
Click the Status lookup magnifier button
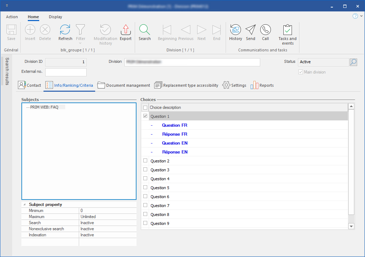point(353,62)
